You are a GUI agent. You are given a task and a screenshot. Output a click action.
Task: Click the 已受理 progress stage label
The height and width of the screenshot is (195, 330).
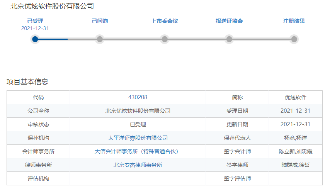35,21
